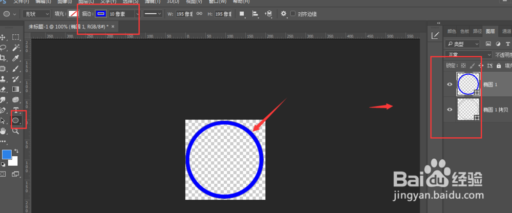Open the 3D(D) menu

pyautogui.click(x=173, y=2)
